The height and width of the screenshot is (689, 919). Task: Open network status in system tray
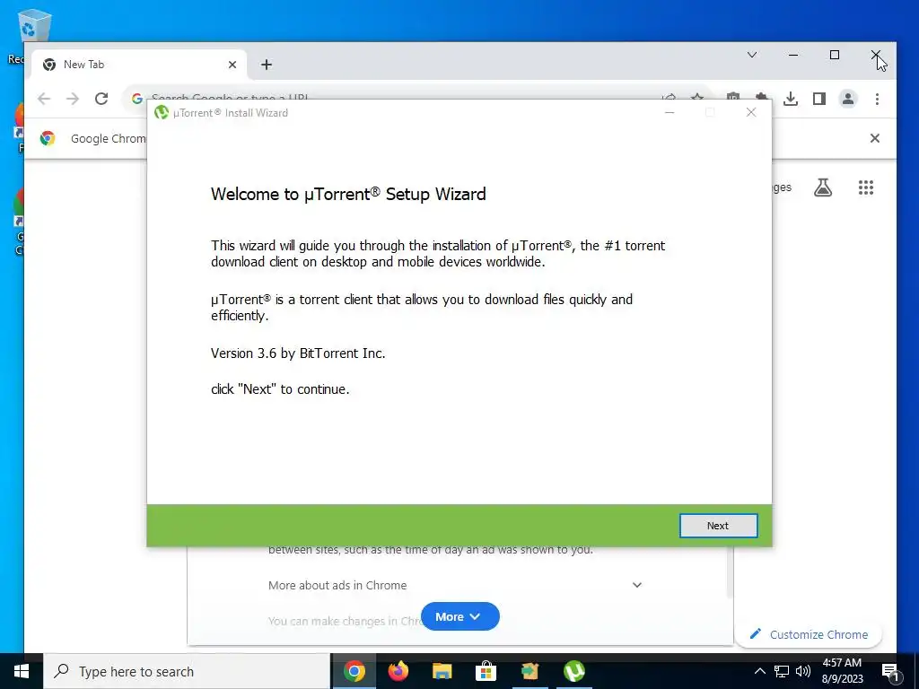point(782,671)
